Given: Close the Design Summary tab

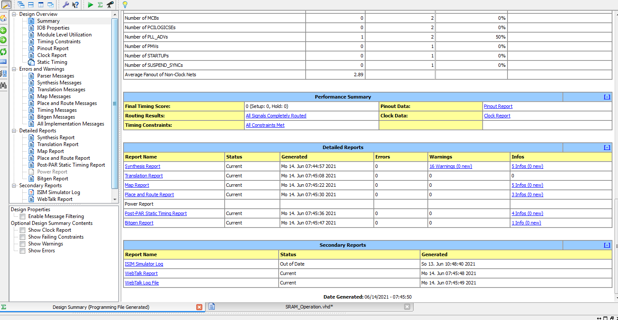Looking at the screenshot, I should [199, 307].
